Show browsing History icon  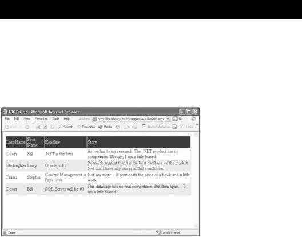(117, 127)
